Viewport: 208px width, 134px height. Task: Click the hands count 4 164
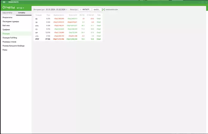(48, 36)
